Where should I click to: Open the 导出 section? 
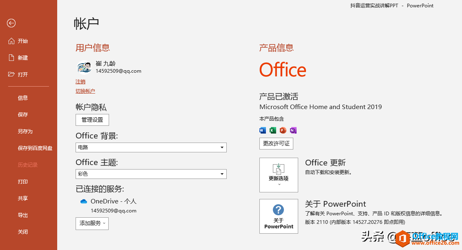[23, 215]
